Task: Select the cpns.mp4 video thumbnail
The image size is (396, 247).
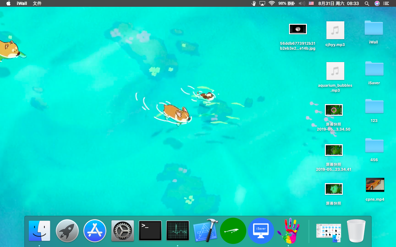Action: pyautogui.click(x=375, y=185)
